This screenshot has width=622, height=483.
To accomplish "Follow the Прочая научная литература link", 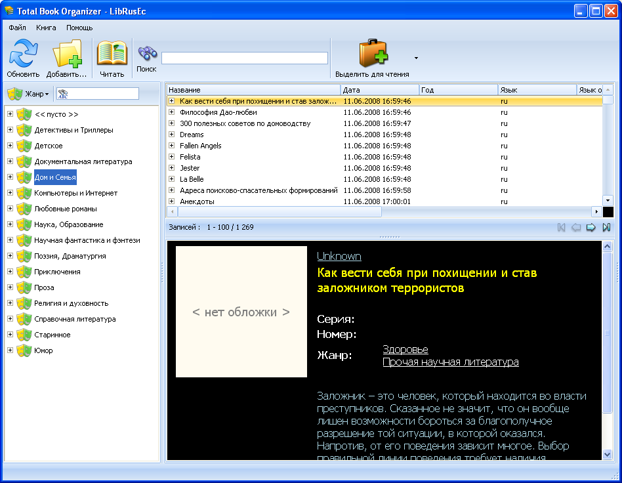I will [451, 362].
